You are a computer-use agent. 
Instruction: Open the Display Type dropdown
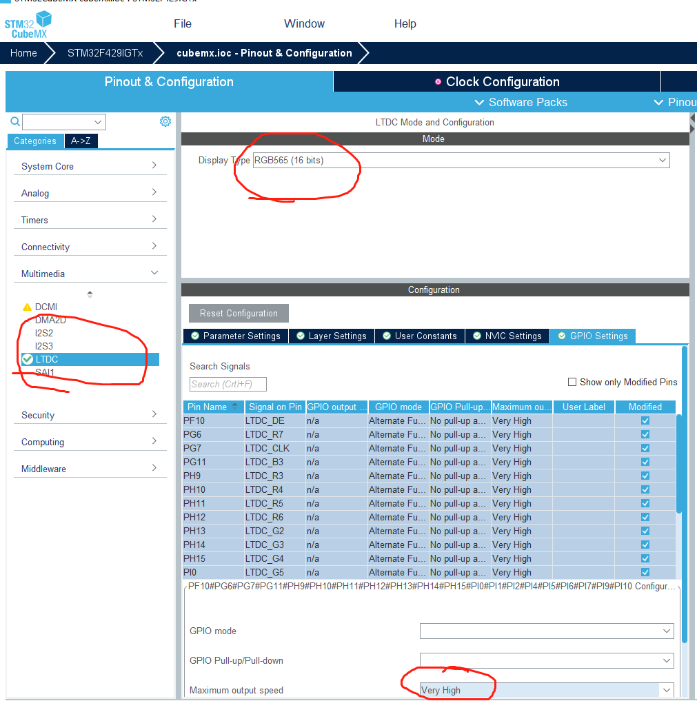click(x=461, y=160)
